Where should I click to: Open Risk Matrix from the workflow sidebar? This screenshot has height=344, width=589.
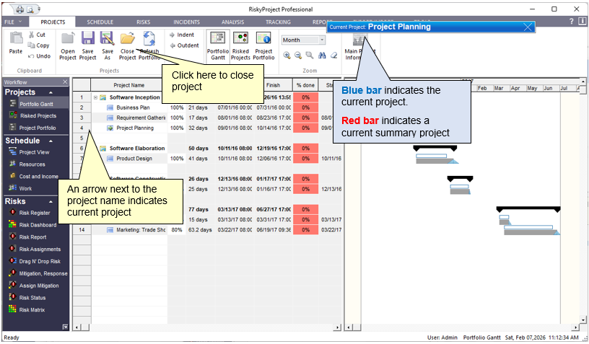coord(34,309)
